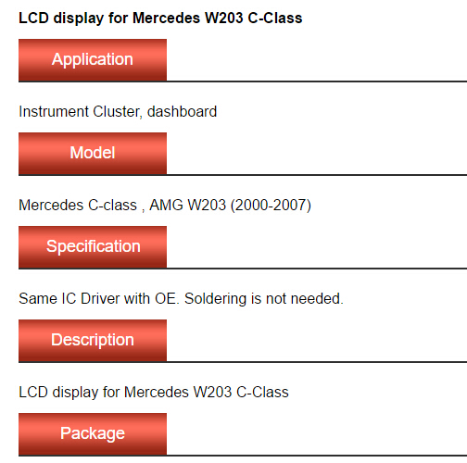Click the red Description header block

pyautogui.click(x=93, y=341)
